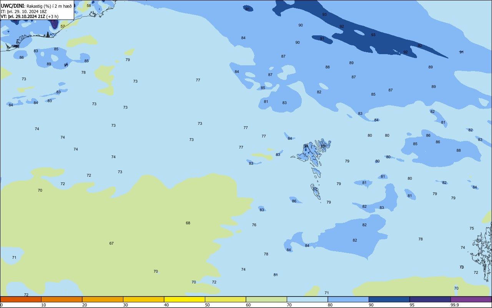Image resolution: width=492 pixels, height=308 pixels.
Task: Select the map value '67' in the green region
Action: coord(111,243)
